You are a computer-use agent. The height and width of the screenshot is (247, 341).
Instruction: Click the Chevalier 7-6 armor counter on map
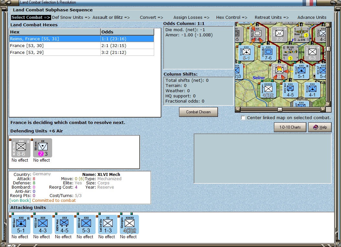coord(268,53)
